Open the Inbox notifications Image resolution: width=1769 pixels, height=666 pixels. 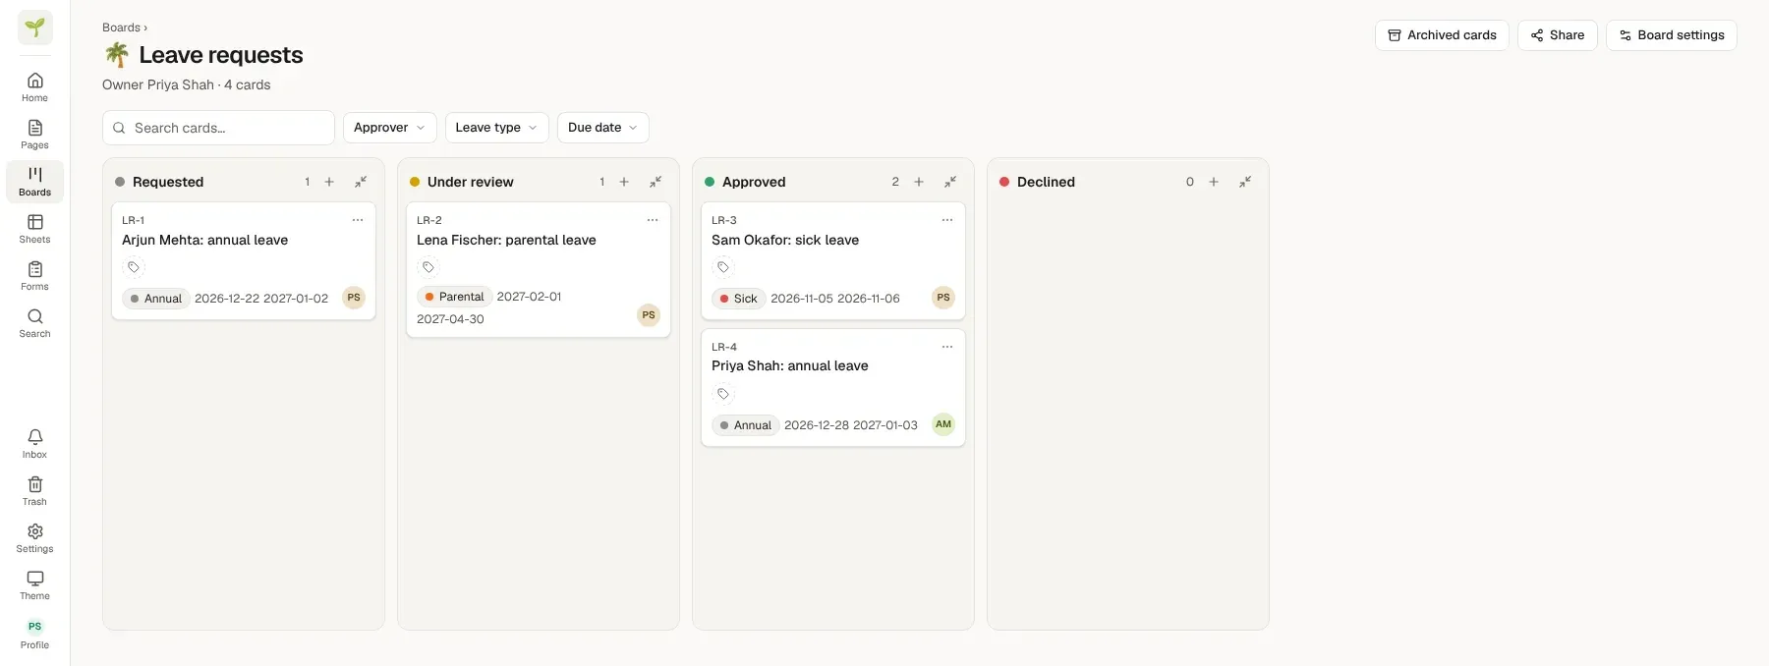35,444
